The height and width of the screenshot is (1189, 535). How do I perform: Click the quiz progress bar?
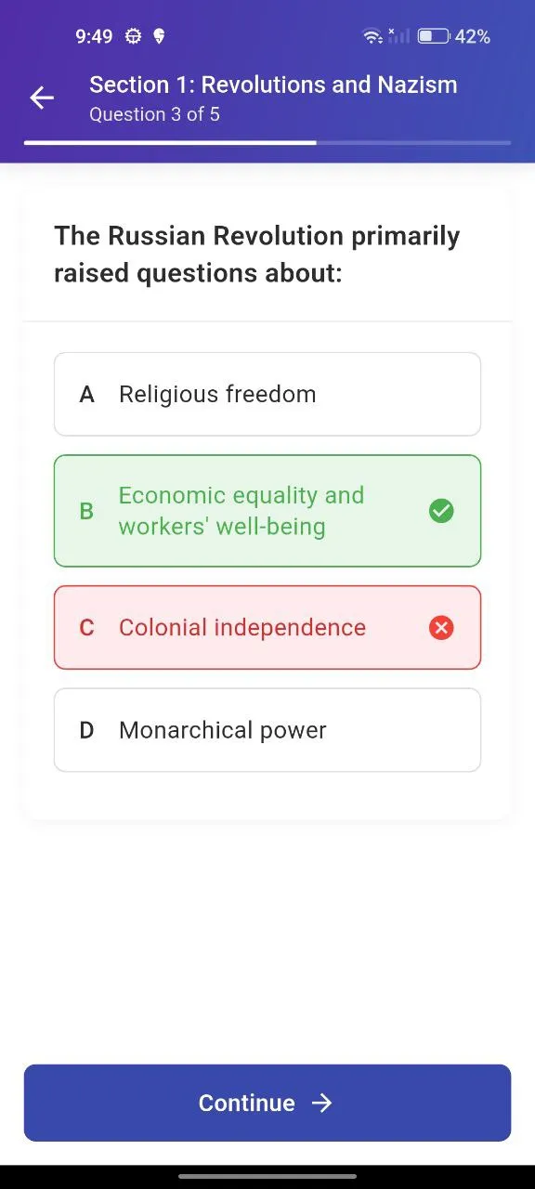tap(267, 143)
